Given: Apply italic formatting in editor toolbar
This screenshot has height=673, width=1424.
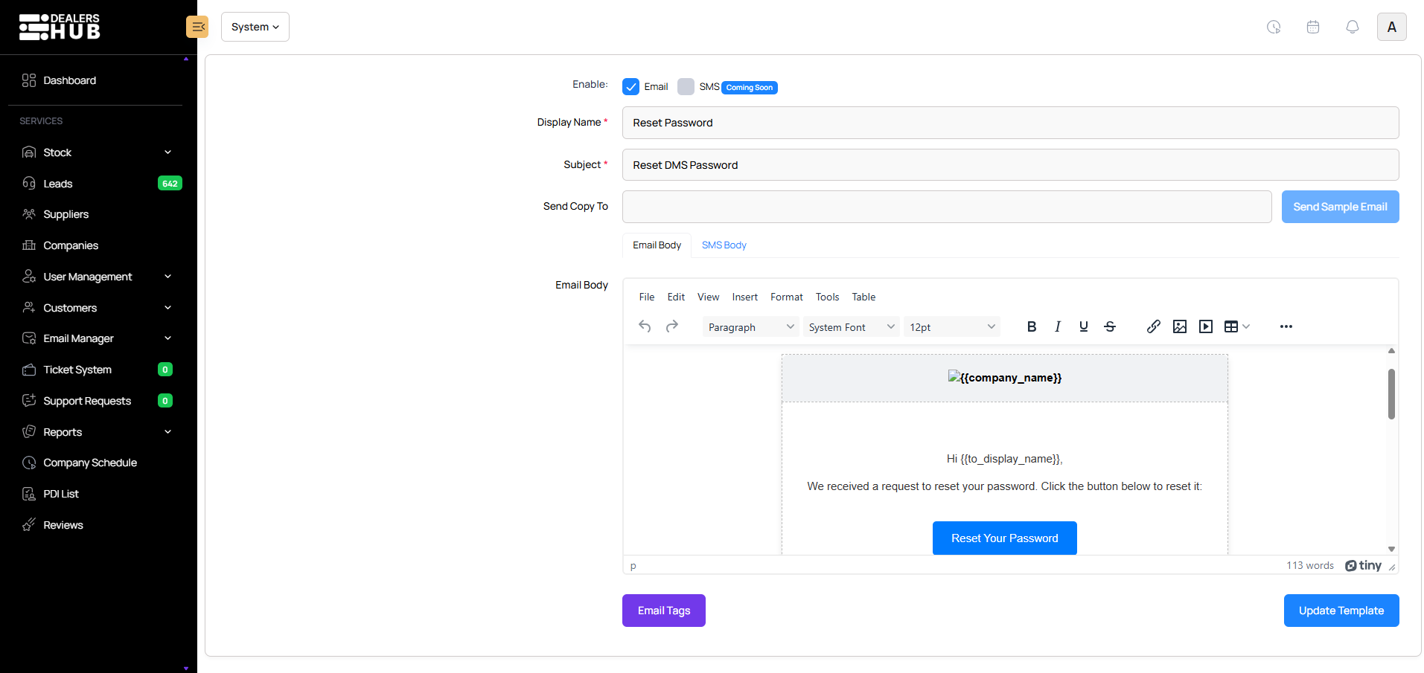Looking at the screenshot, I should 1057,326.
